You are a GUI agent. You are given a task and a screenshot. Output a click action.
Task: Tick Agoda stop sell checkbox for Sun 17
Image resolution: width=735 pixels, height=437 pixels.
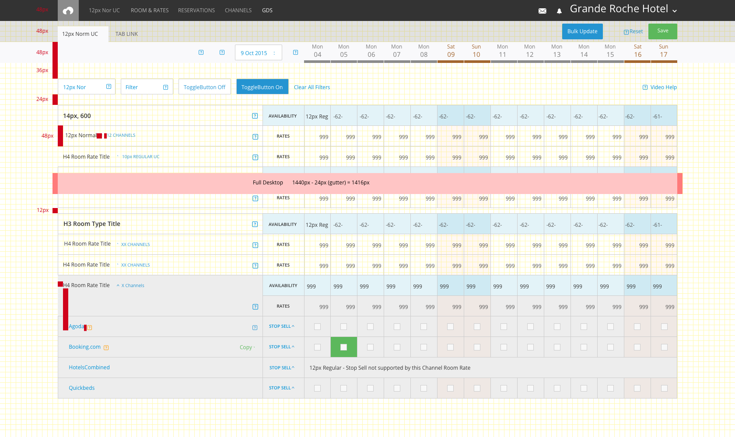664,326
